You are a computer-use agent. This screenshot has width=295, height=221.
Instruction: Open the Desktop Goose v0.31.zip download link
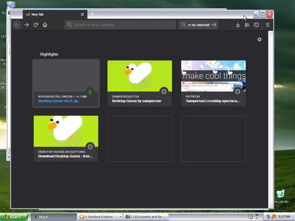[58, 101]
